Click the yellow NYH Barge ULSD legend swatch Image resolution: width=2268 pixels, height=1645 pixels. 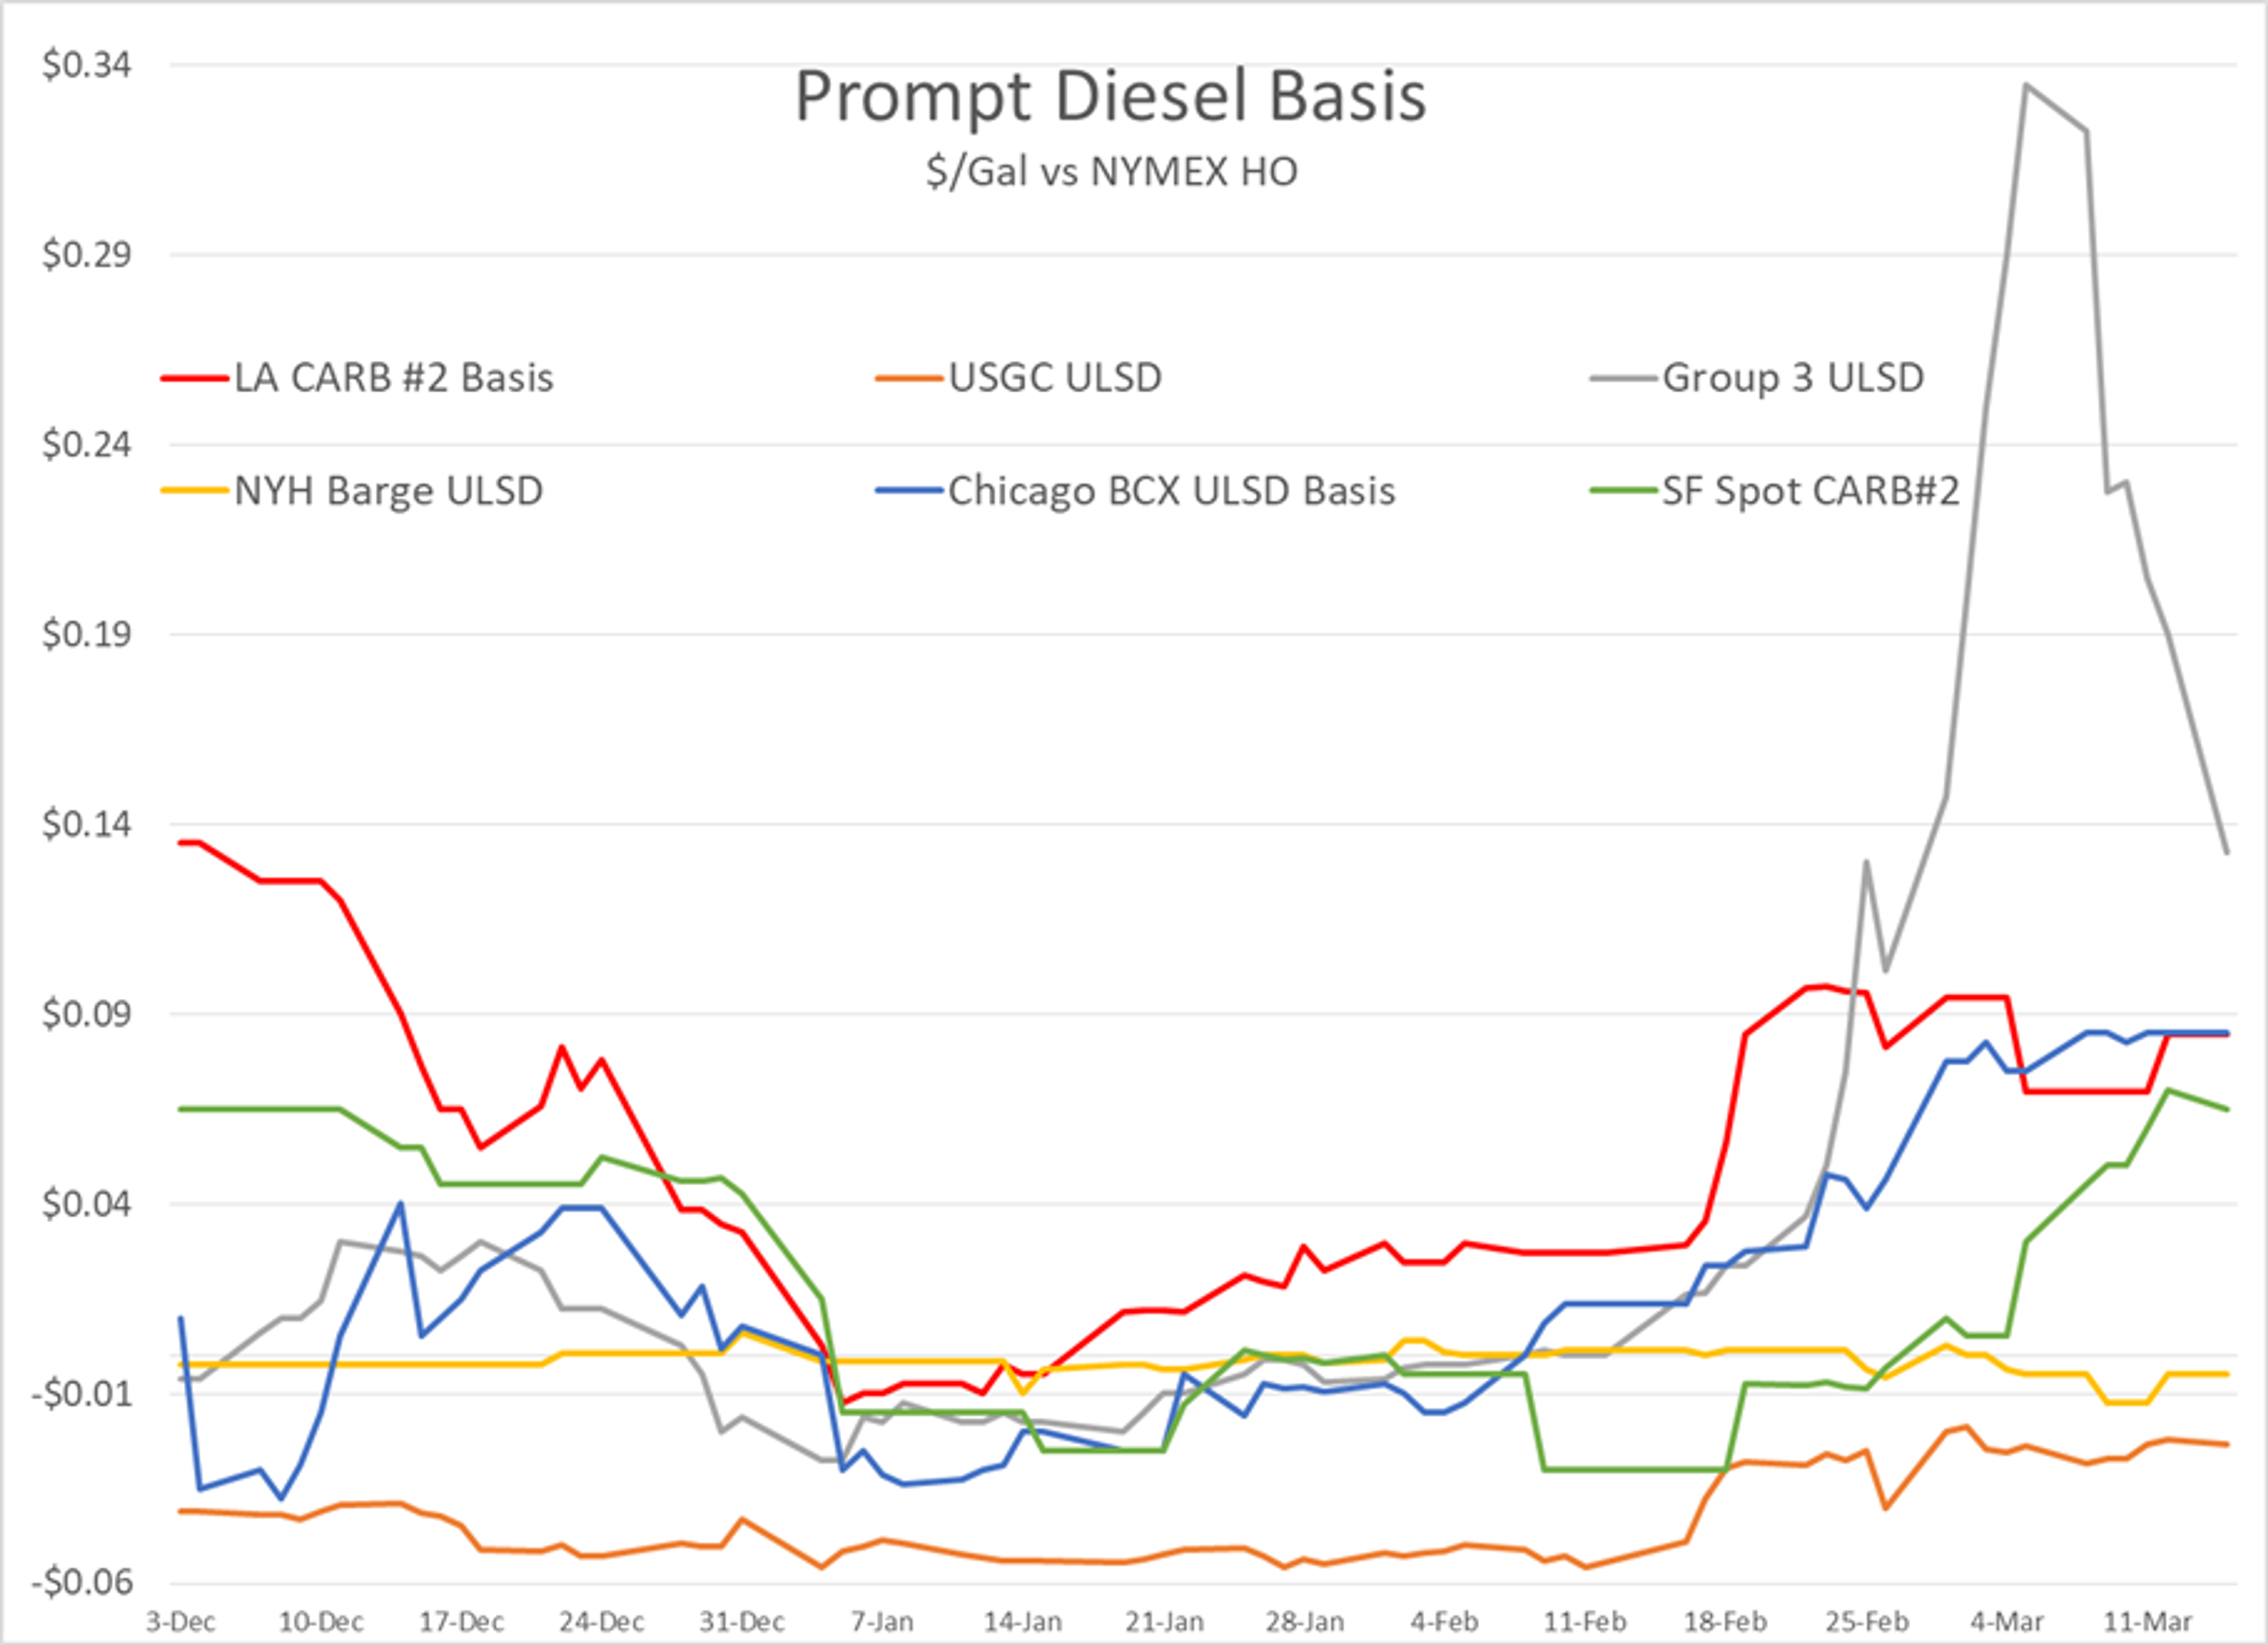tap(195, 491)
